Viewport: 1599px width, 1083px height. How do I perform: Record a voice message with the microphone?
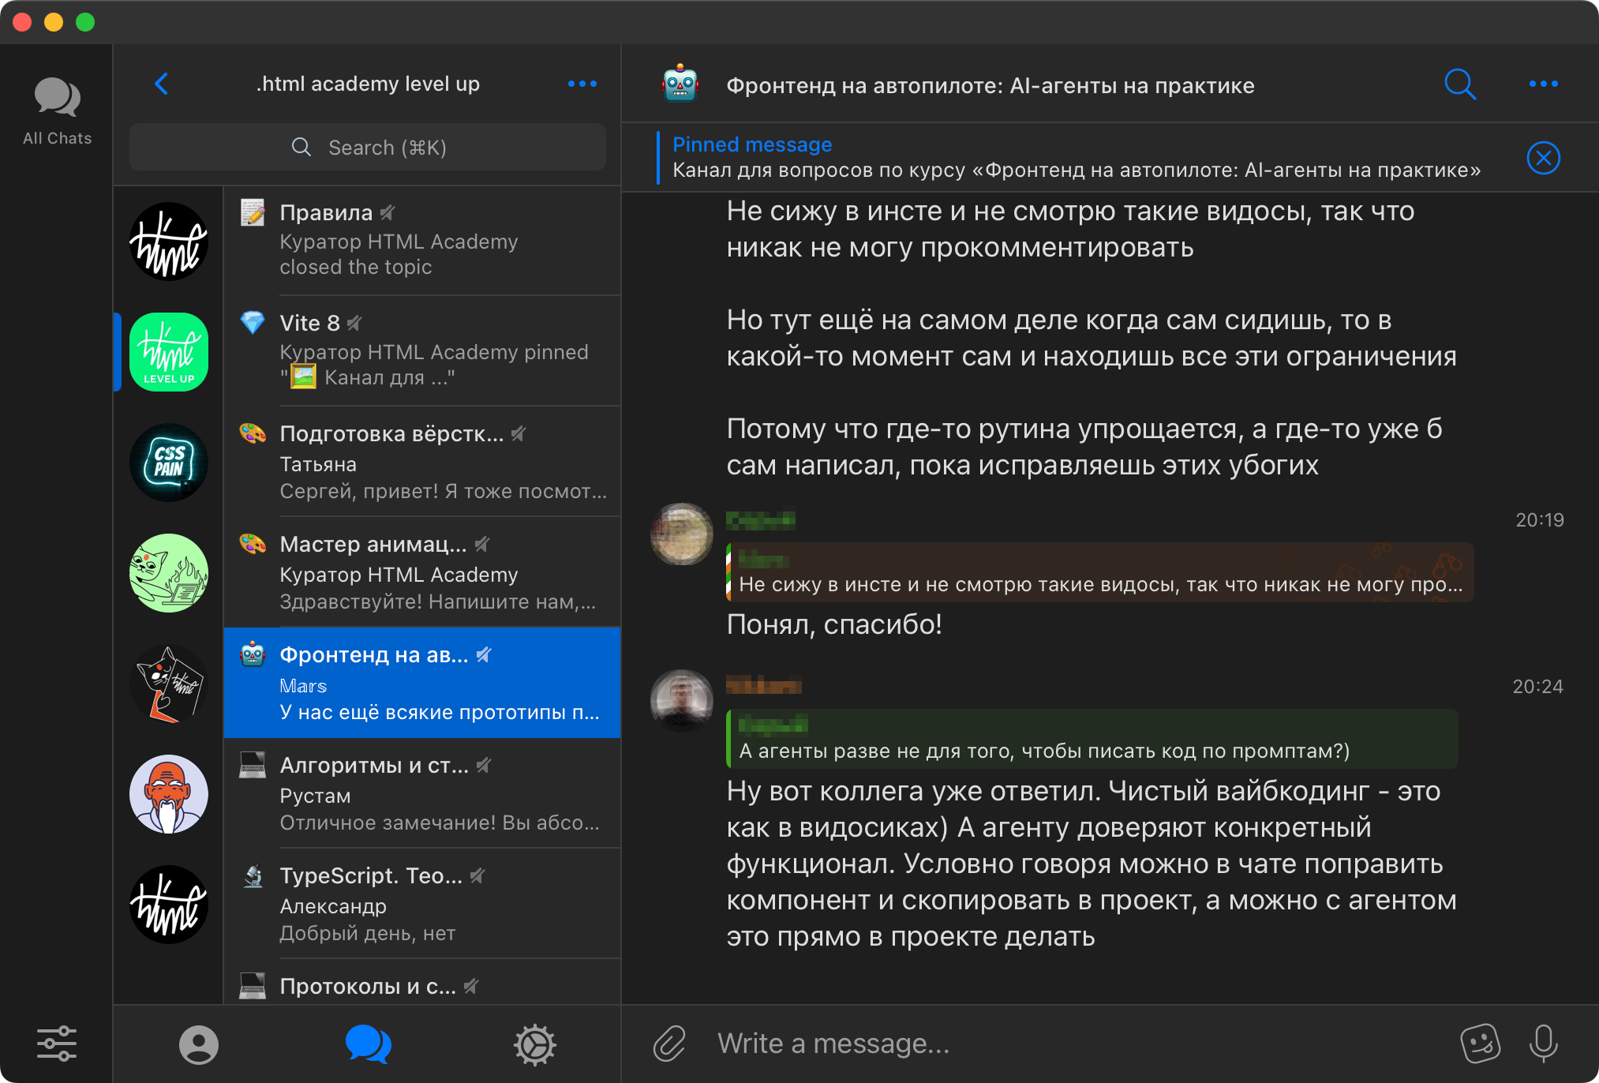[1545, 1044]
